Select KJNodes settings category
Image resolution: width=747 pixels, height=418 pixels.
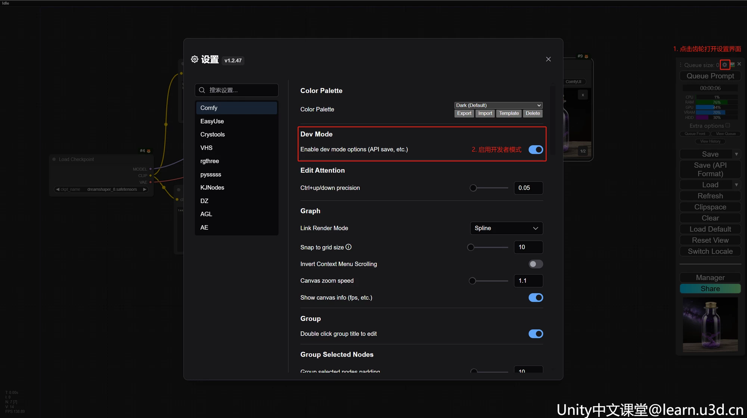212,188
